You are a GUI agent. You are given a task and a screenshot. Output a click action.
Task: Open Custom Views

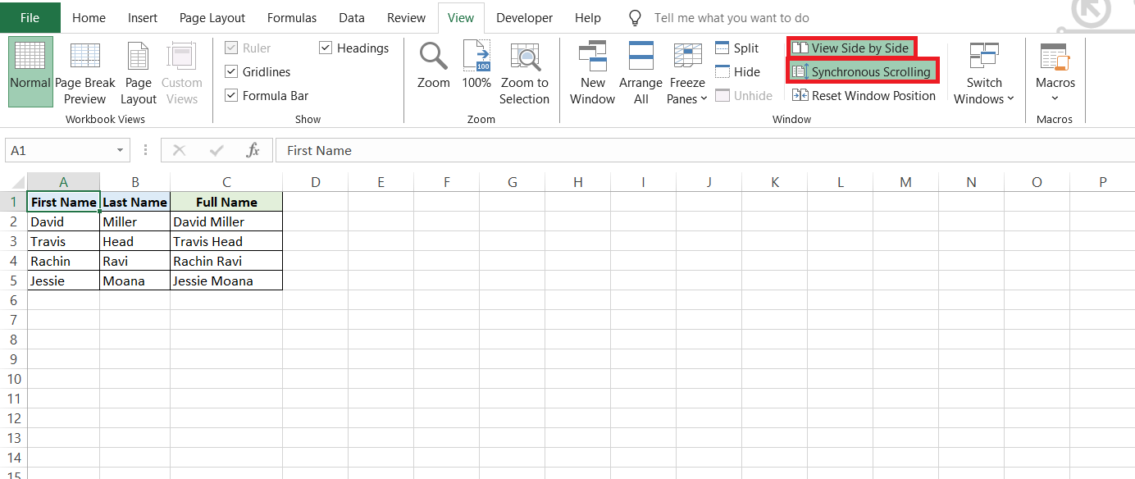[x=181, y=71]
